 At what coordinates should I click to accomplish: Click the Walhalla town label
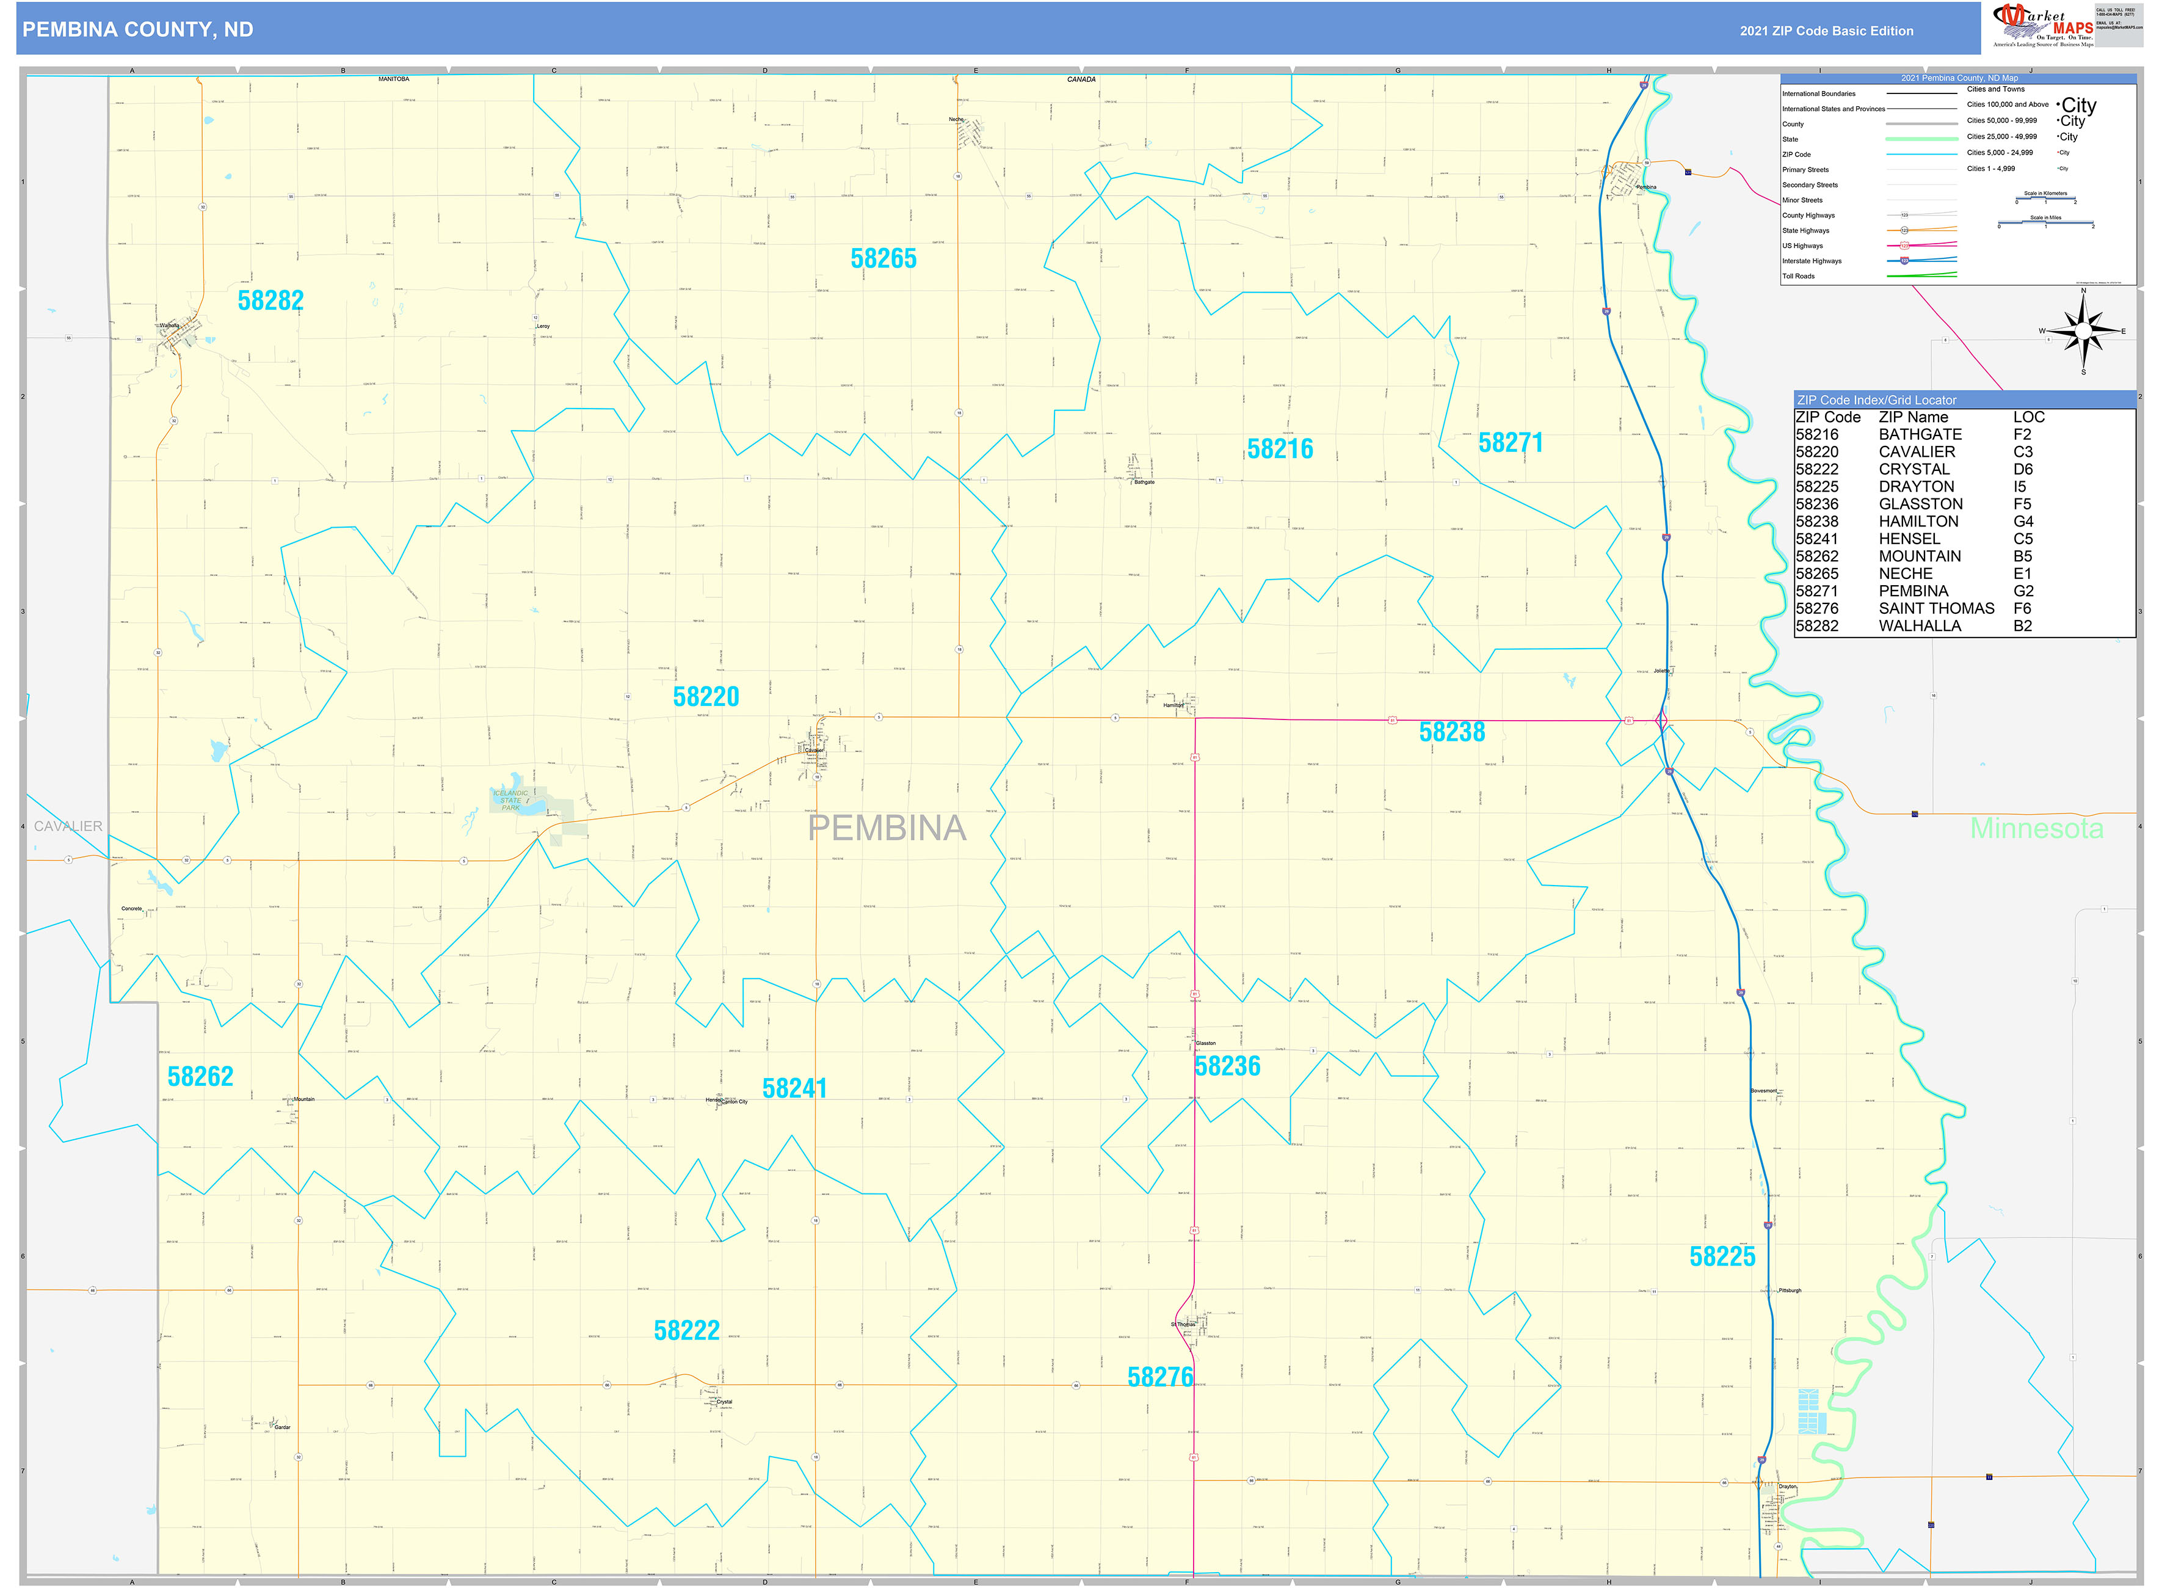[169, 326]
